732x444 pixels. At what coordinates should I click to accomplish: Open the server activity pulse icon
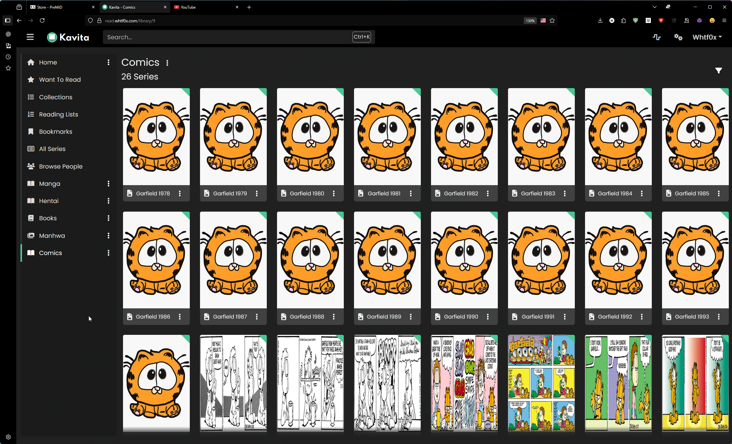656,37
